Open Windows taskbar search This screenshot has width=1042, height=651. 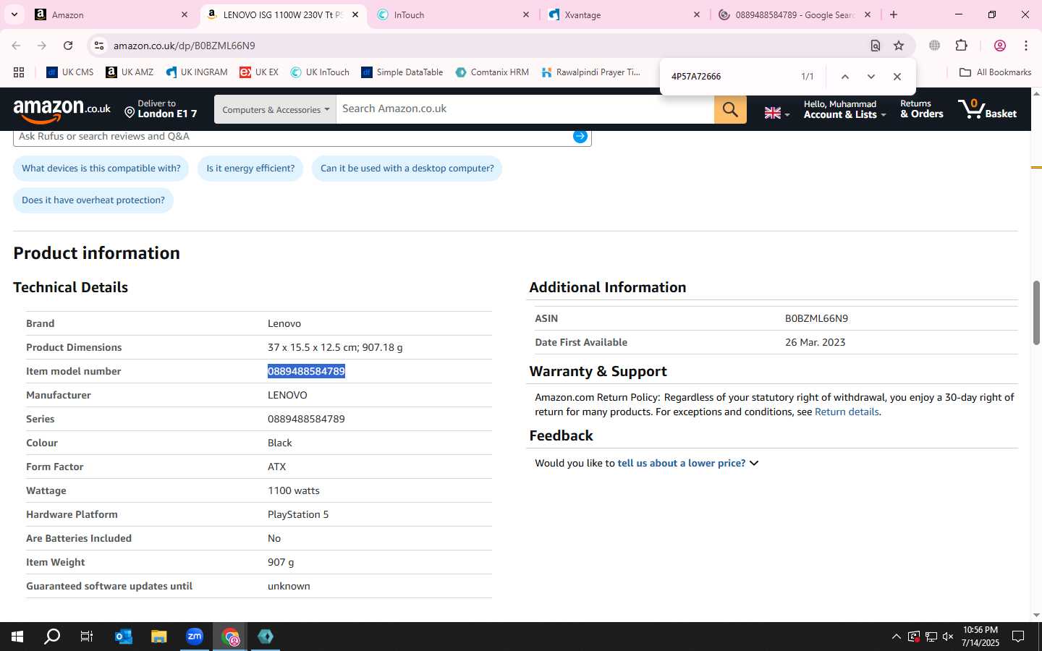(52, 637)
